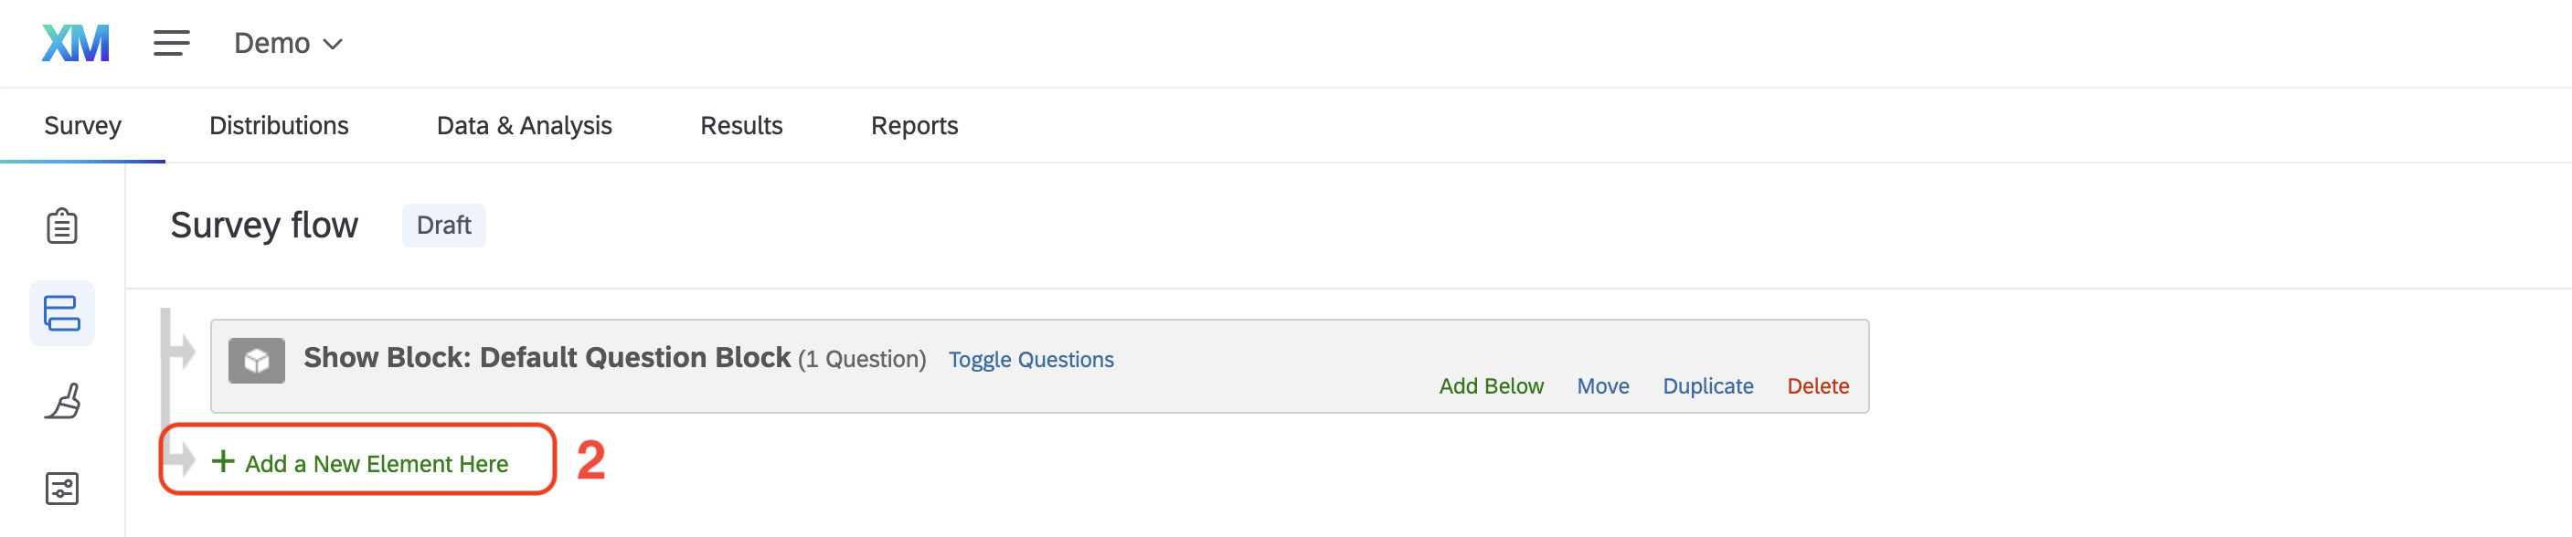Click Add a New Element Here

377,464
